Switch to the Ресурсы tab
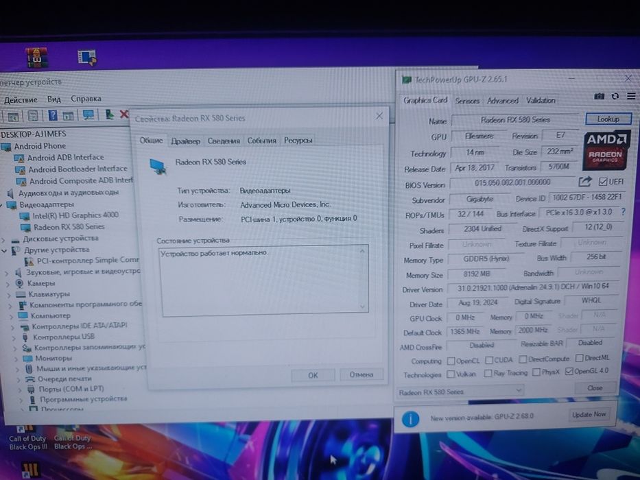Screen dimensions: 640x480 click(298, 140)
